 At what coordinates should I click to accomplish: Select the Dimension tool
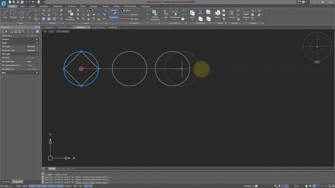[x=175, y=15]
